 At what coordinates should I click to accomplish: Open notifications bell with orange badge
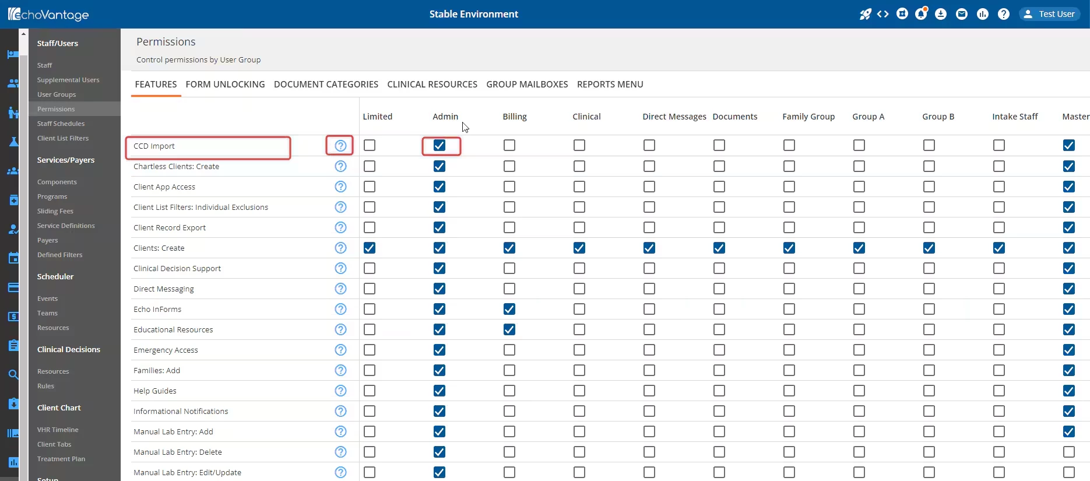pyautogui.click(x=922, y=13)
